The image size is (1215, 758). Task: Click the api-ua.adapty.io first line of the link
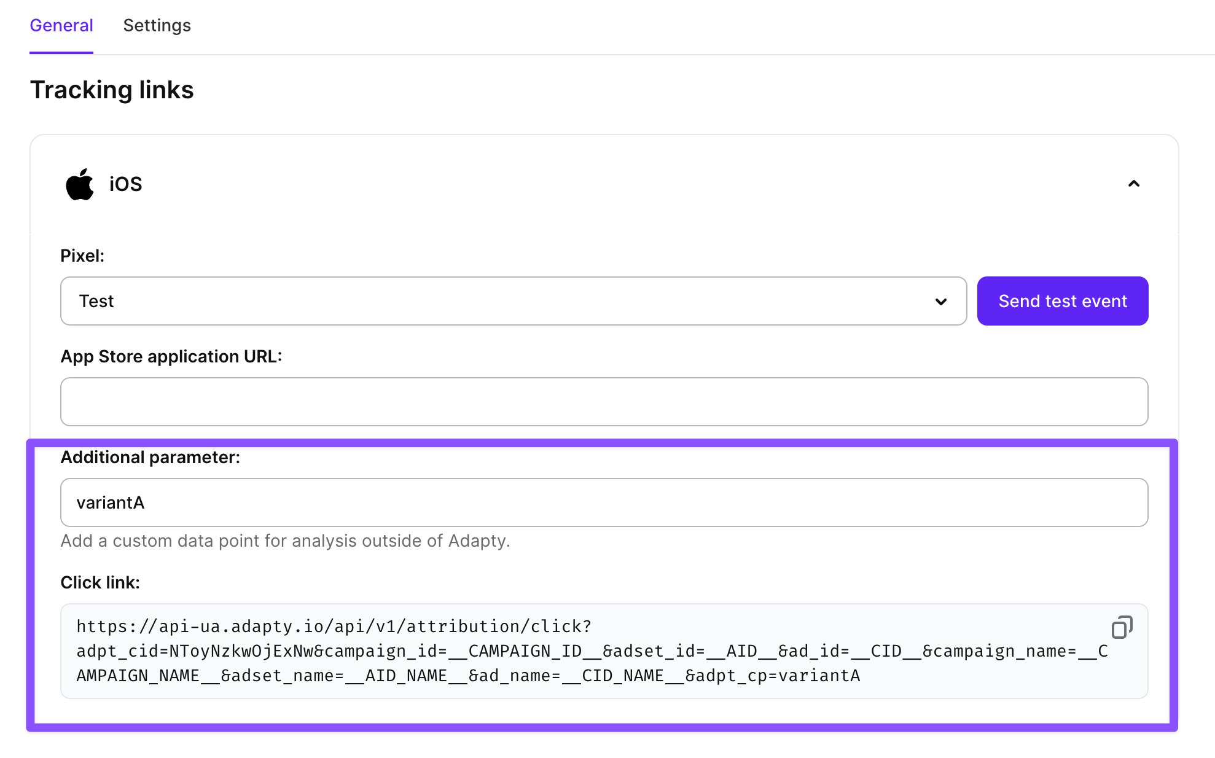[x=334, y=627]
